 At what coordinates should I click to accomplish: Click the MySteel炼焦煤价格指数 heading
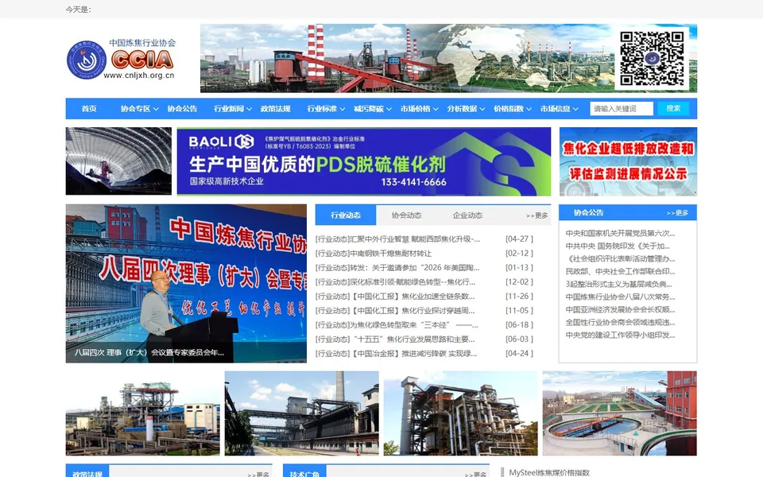pos(549,472)
